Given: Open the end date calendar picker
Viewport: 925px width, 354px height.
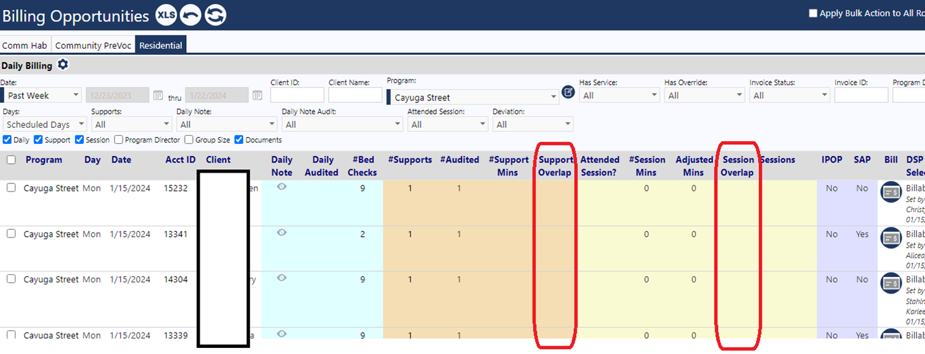Looking at the screenshot, I should [257, 95].
